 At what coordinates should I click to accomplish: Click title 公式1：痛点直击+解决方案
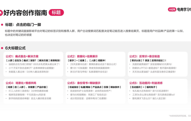22,56
